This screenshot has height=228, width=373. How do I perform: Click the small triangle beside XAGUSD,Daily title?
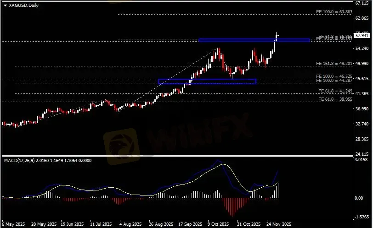pyautogui.click(x=5, y=5)
